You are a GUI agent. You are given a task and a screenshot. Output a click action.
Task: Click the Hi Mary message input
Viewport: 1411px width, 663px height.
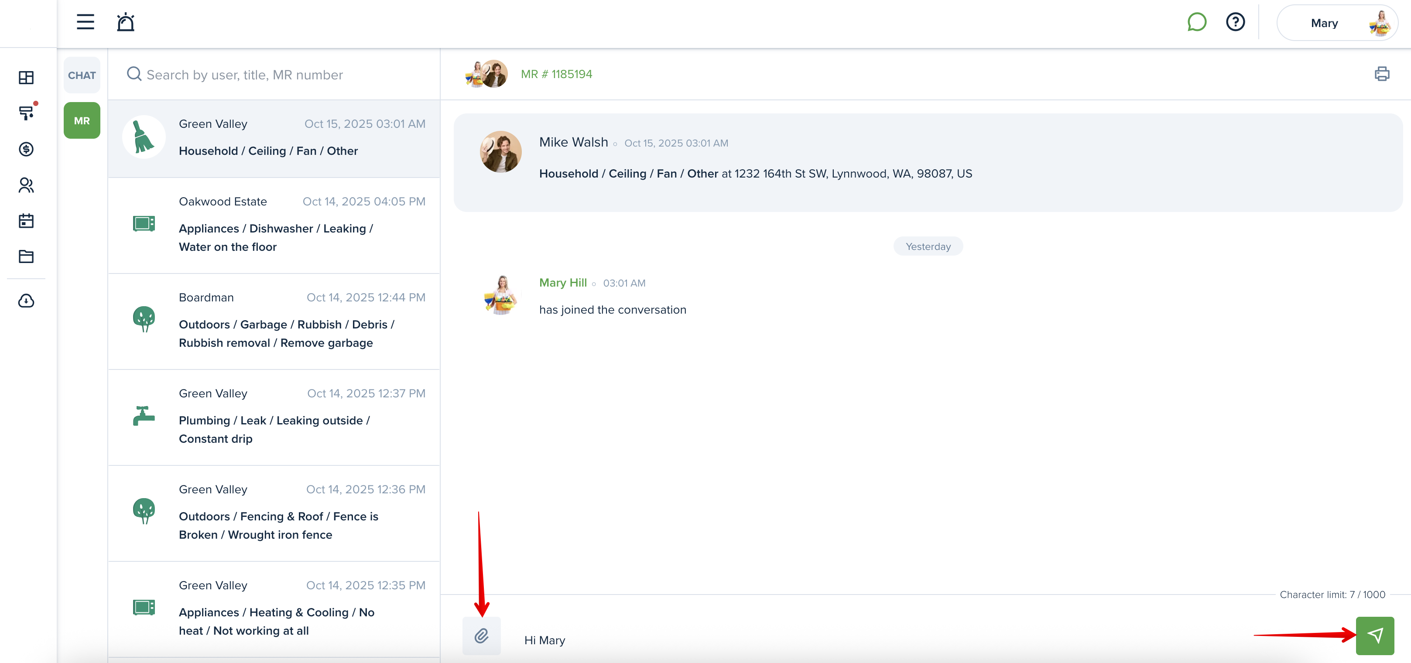(x=877, y=639)
